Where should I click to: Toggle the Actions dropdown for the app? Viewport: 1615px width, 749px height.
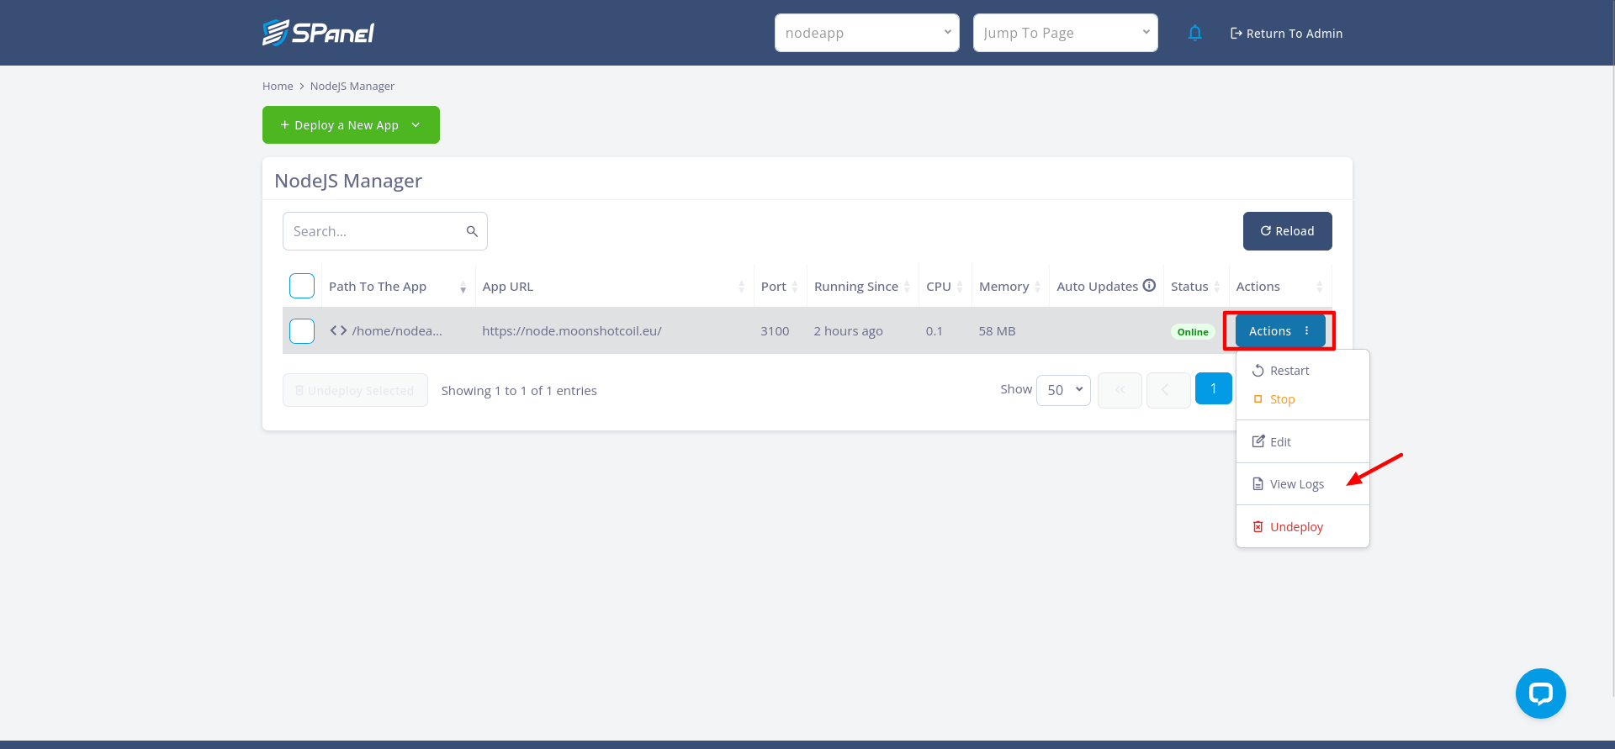click(1280, 331)
